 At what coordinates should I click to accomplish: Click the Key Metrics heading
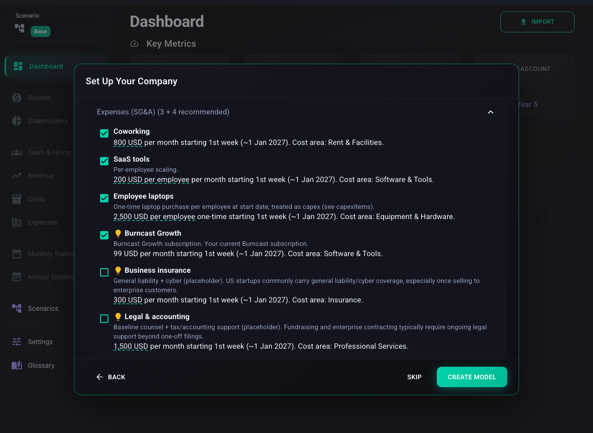[171, 44]
